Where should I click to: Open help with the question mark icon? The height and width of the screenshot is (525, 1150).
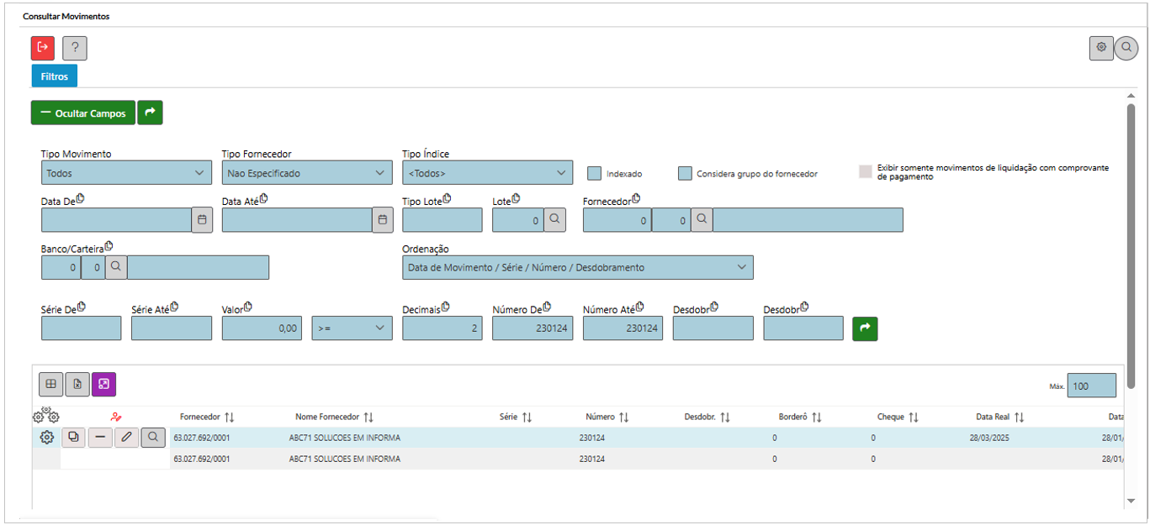pyautogui.click(x=75, y=49)
